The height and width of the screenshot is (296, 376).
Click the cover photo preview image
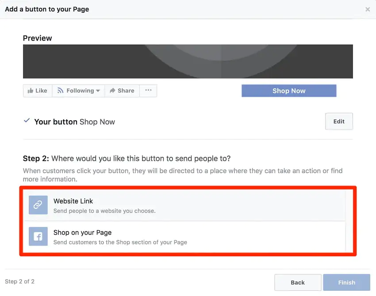[188, 61]
